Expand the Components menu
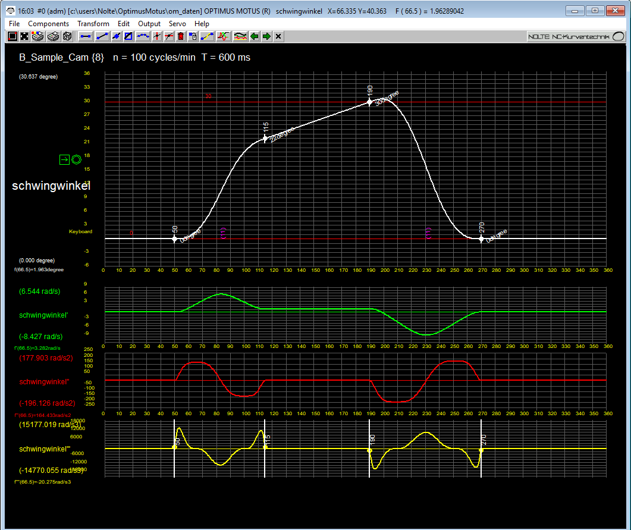The width and height of the screenshot is (631, 530). pyautogui.click(x=48, y=23)
